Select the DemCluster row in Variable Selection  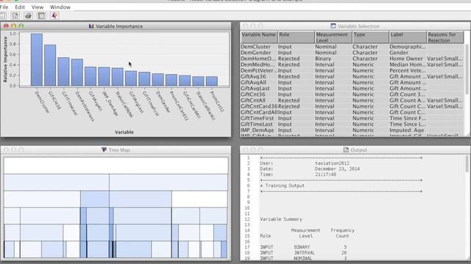pos(352,47)
